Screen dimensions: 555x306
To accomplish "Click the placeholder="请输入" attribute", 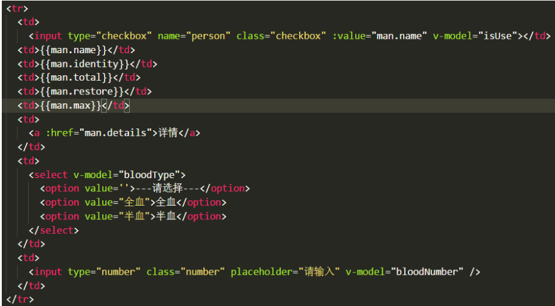I will [x=285, y=272].
